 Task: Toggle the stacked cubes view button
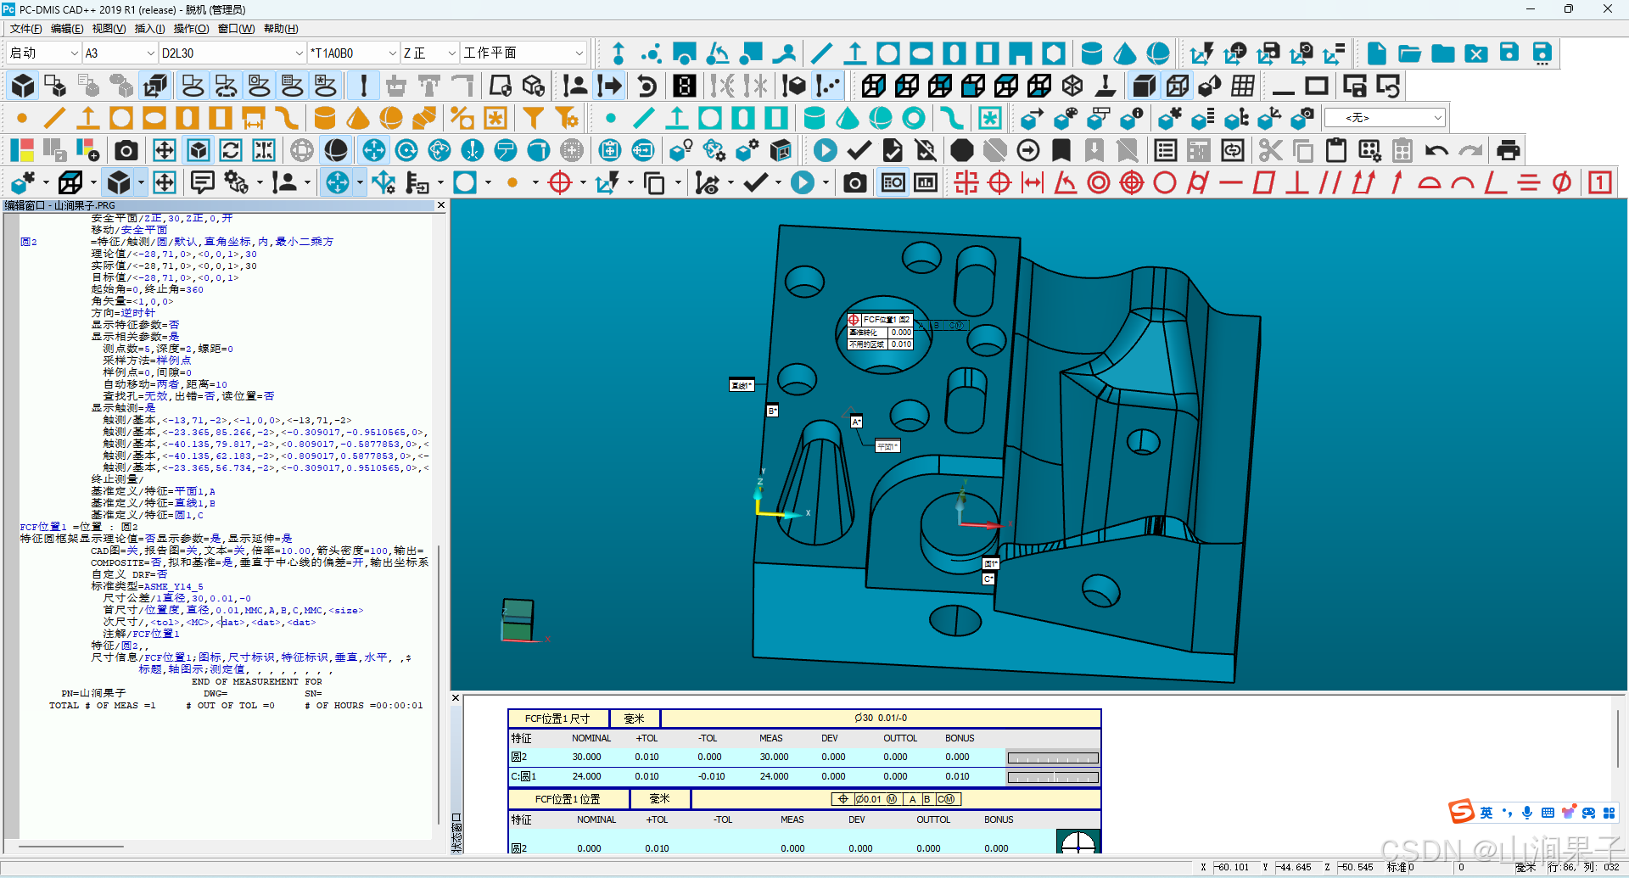156,86
